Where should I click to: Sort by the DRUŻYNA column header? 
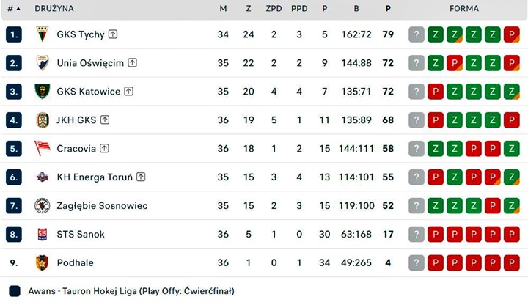pos(54,8)
